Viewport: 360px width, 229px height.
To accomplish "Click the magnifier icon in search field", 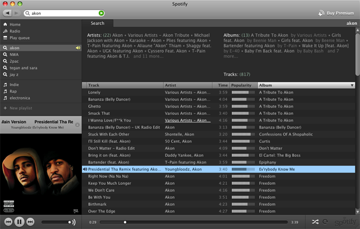I will coord(27,13).
